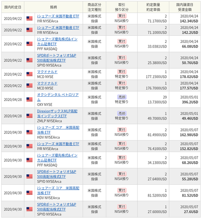Open マクドナルド link priced 176.7000USD

point(47,83)
